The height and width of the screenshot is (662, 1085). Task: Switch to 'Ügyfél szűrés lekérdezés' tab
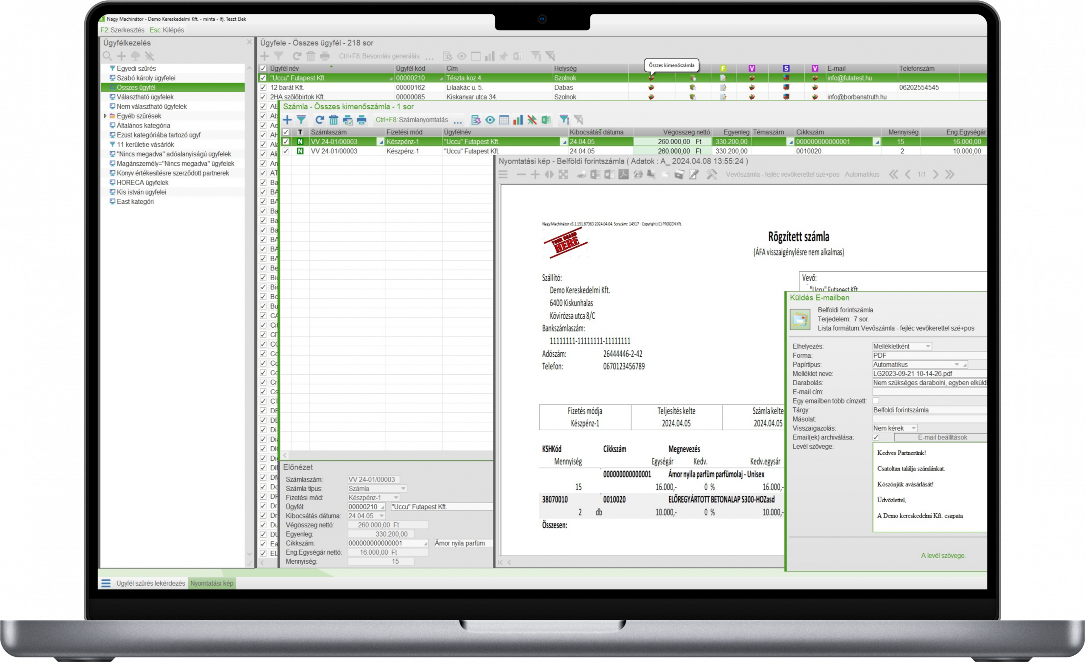tap(150, 583)
